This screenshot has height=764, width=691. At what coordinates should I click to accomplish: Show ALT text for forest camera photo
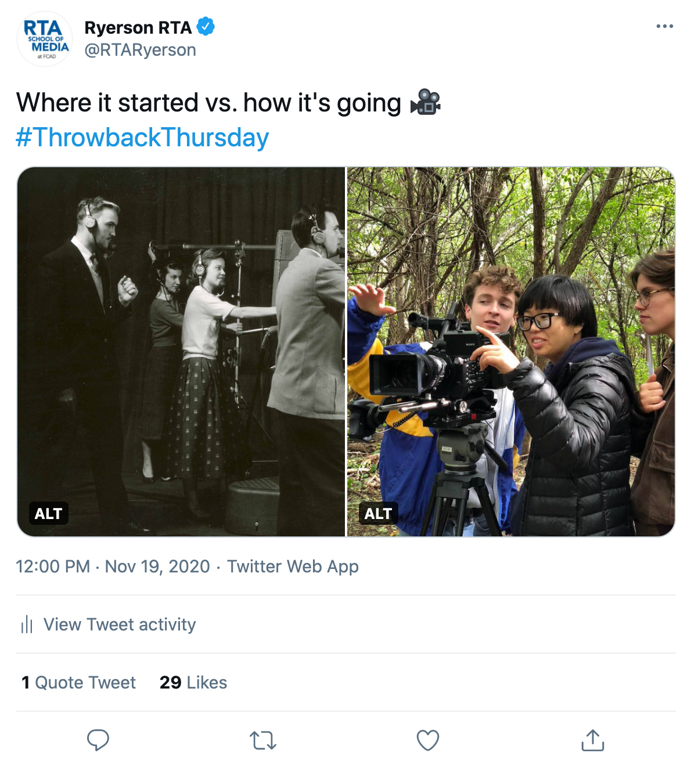pos(378,513)
